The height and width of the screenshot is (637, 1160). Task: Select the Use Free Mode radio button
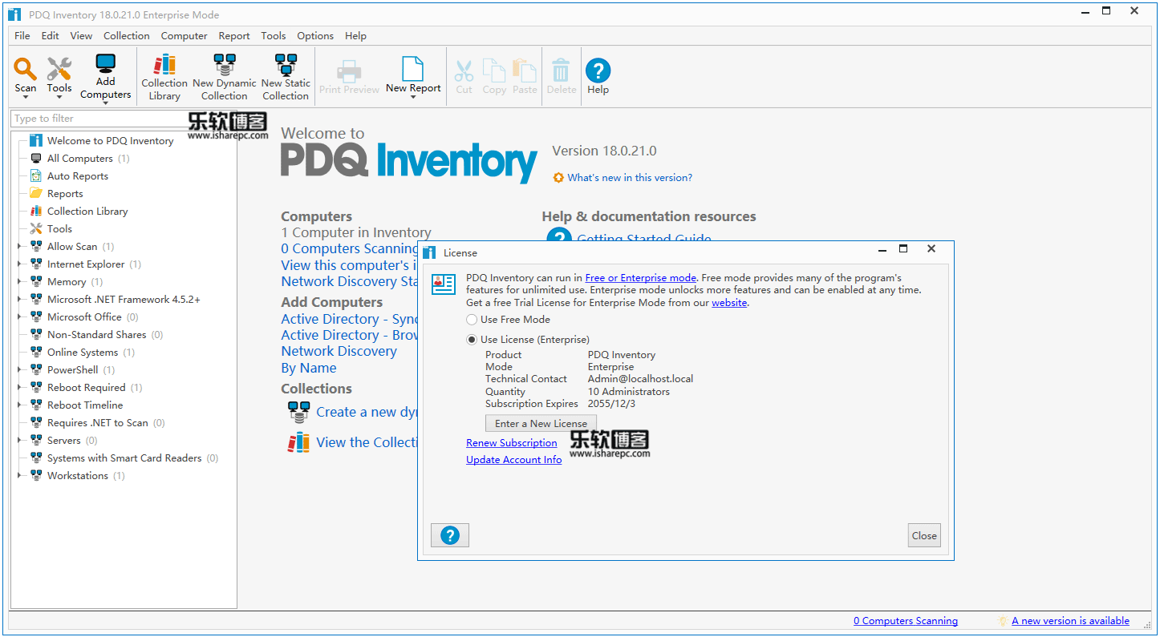click(472, 320)
